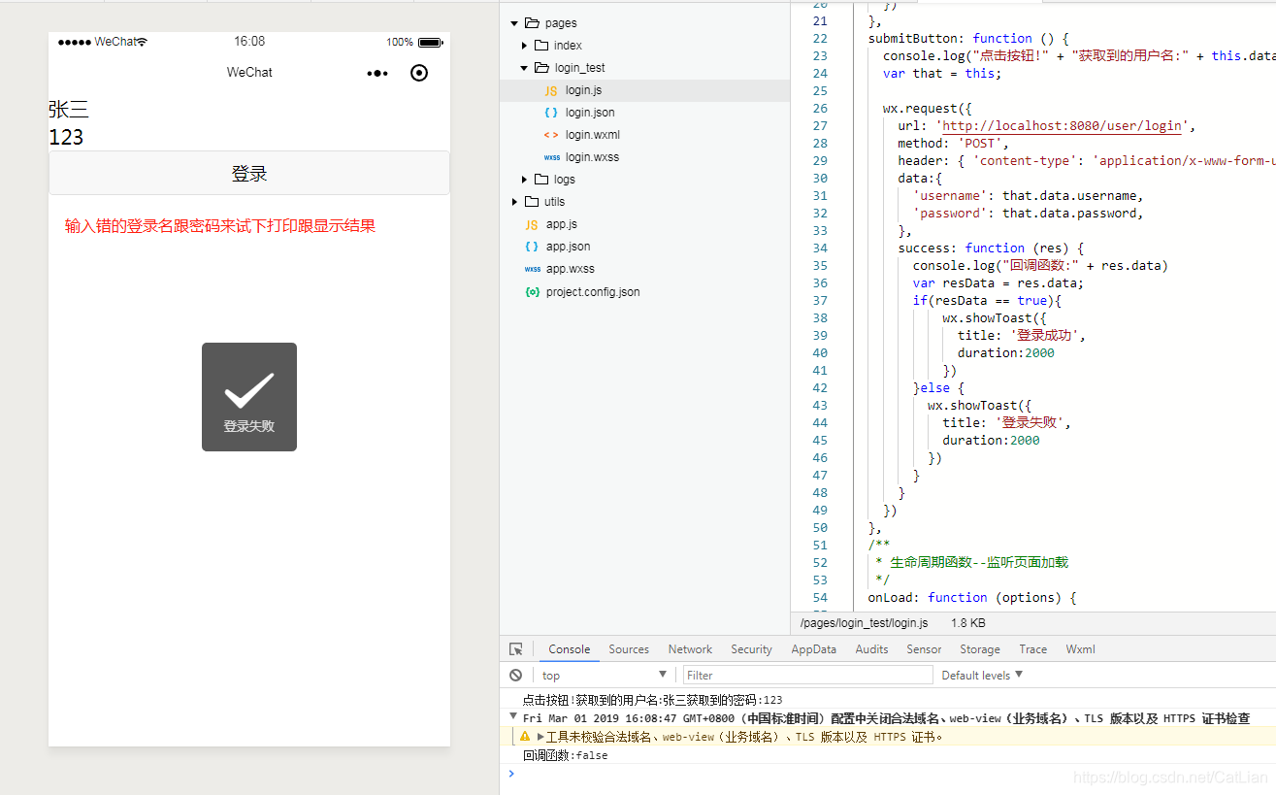The height and width of the screenshot is (795, 1276).
Task: Expand the warning message arrow
Action: click(x=540, y=737)
